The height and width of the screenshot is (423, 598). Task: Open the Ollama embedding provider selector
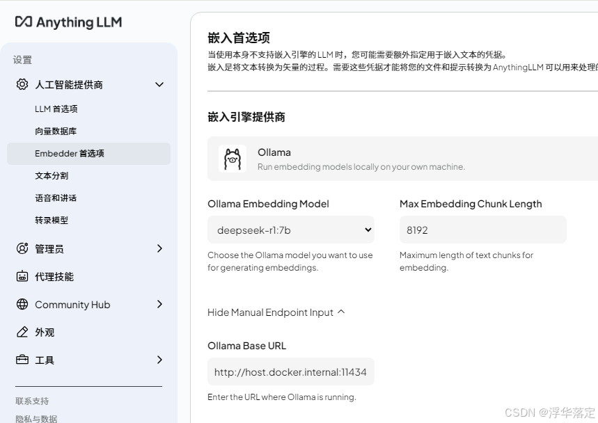(x=403, y=159)
